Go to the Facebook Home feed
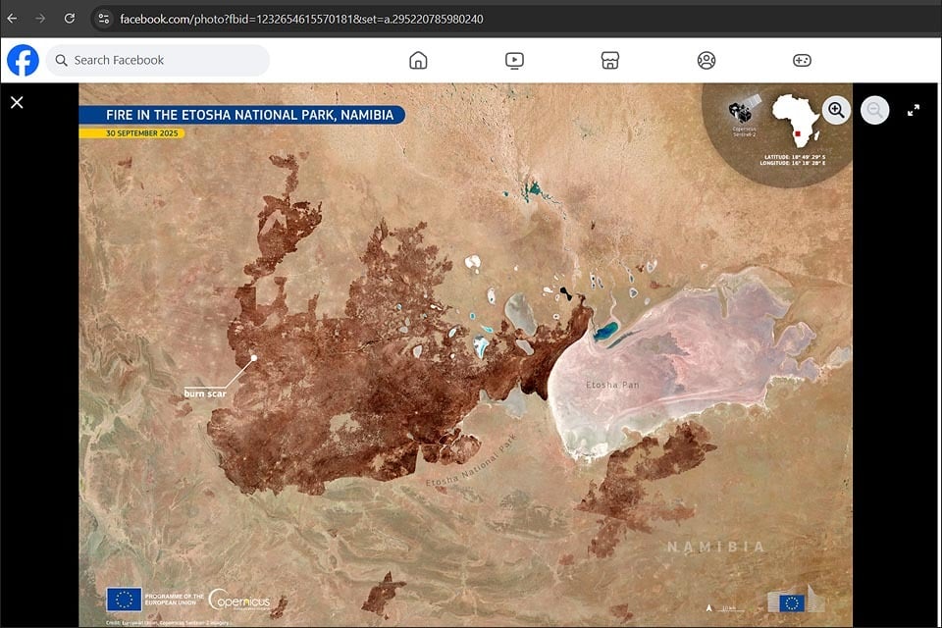This screenshot has height=628, width=942. 418,60
